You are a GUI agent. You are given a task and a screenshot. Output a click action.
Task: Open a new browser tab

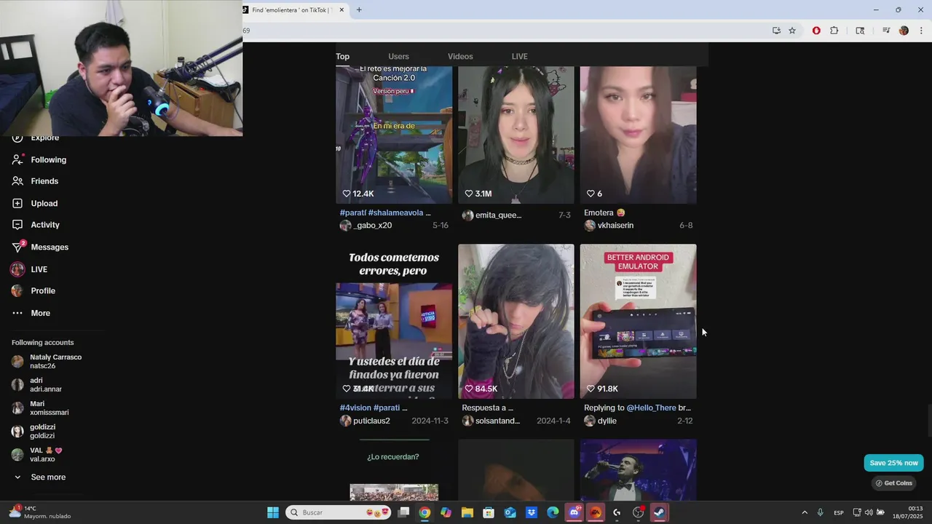tap(359, 9)
